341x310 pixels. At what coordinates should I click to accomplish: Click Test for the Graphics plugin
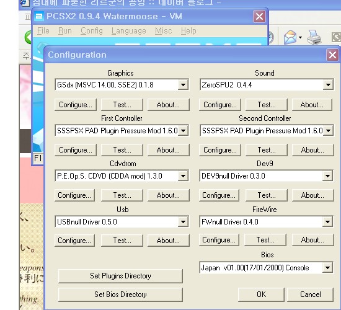point(122,105)
